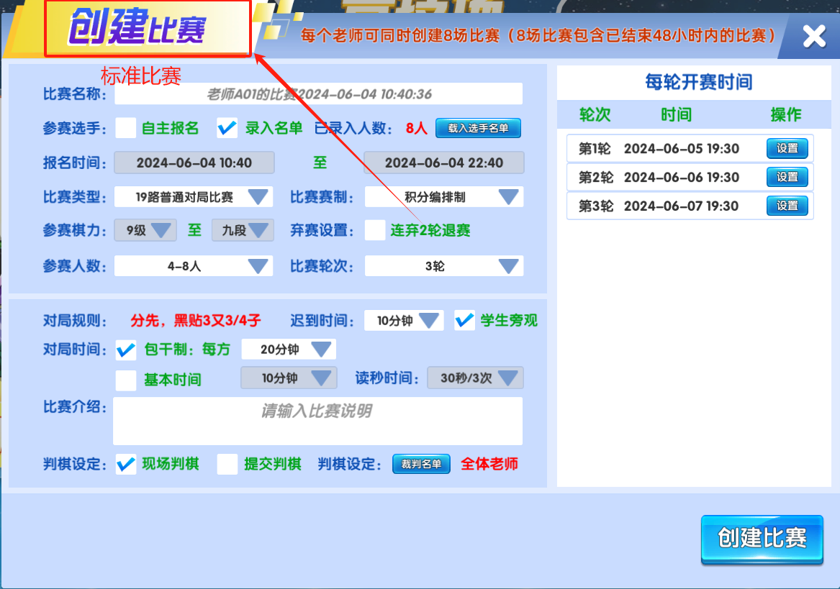Click the 操作 column header
The width and height of the screenshot is (840, 589).
[786, 114]
